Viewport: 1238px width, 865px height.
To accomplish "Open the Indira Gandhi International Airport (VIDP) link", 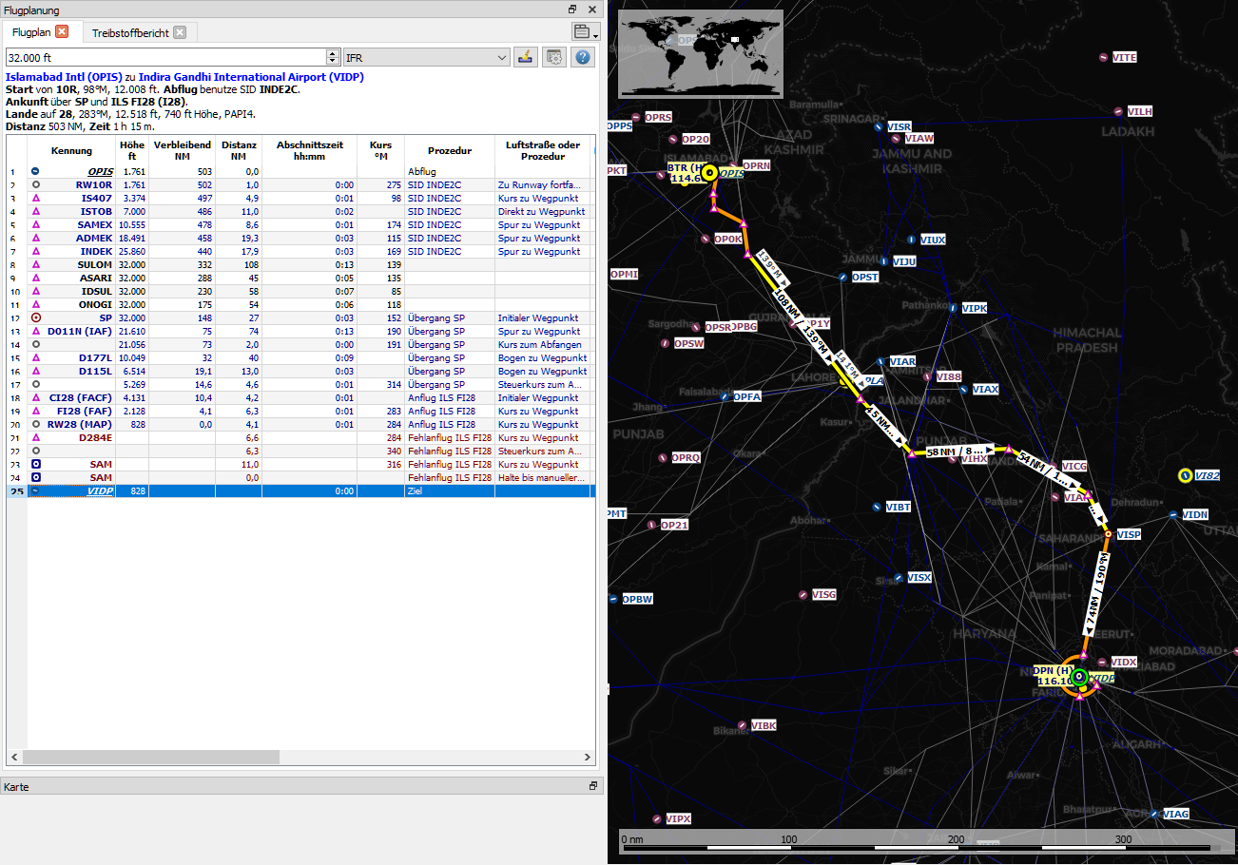I will point(251,77).
